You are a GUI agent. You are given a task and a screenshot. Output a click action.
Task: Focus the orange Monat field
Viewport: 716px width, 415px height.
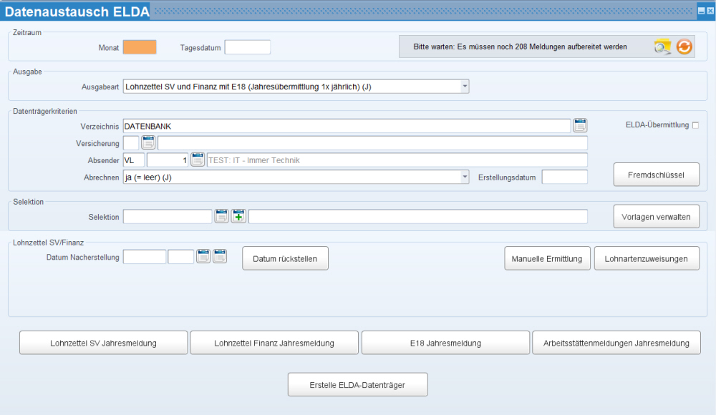coord(140,47)
